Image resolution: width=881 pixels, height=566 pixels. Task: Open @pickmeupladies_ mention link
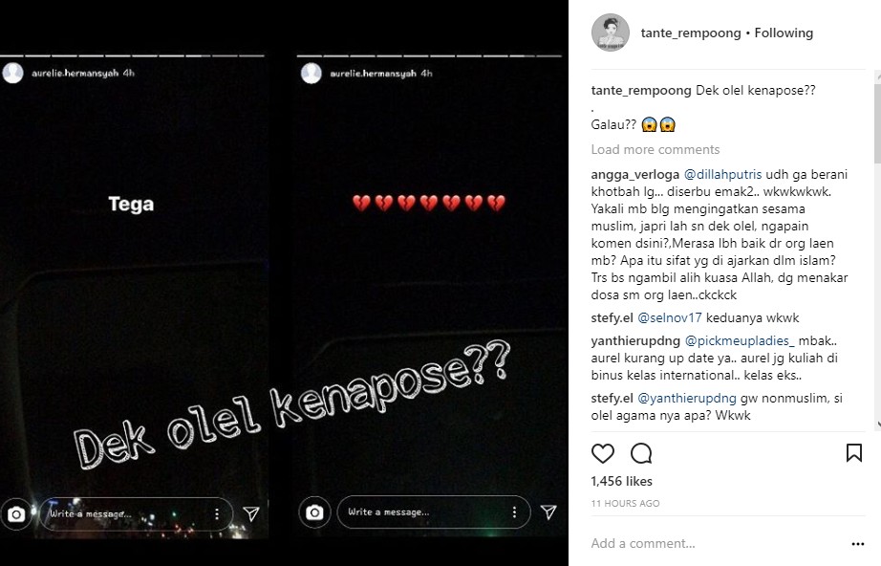[x=740, y=341]
